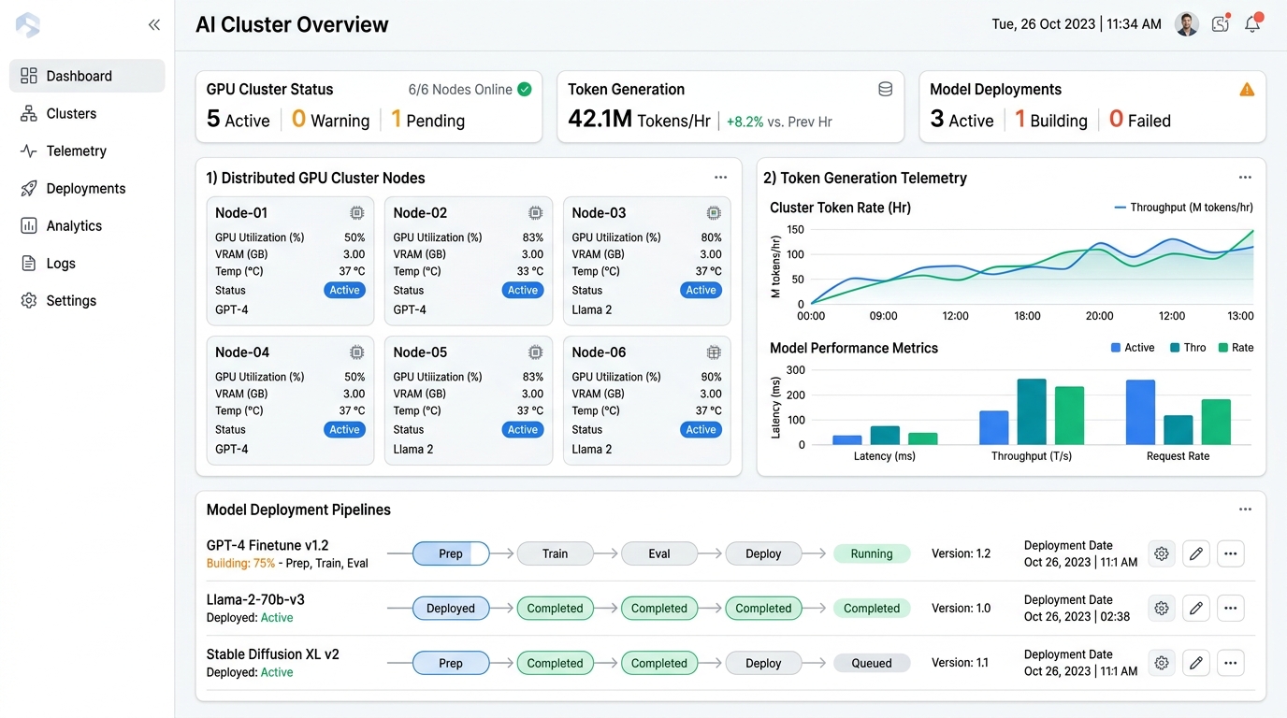Click the chip icon on Node-02
The image size is (1287, 718).
(x=535, y=213)
